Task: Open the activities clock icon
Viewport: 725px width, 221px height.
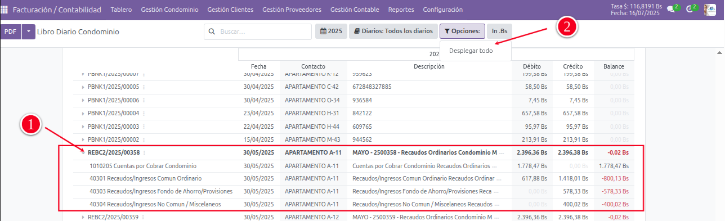Action: point(690,9)
